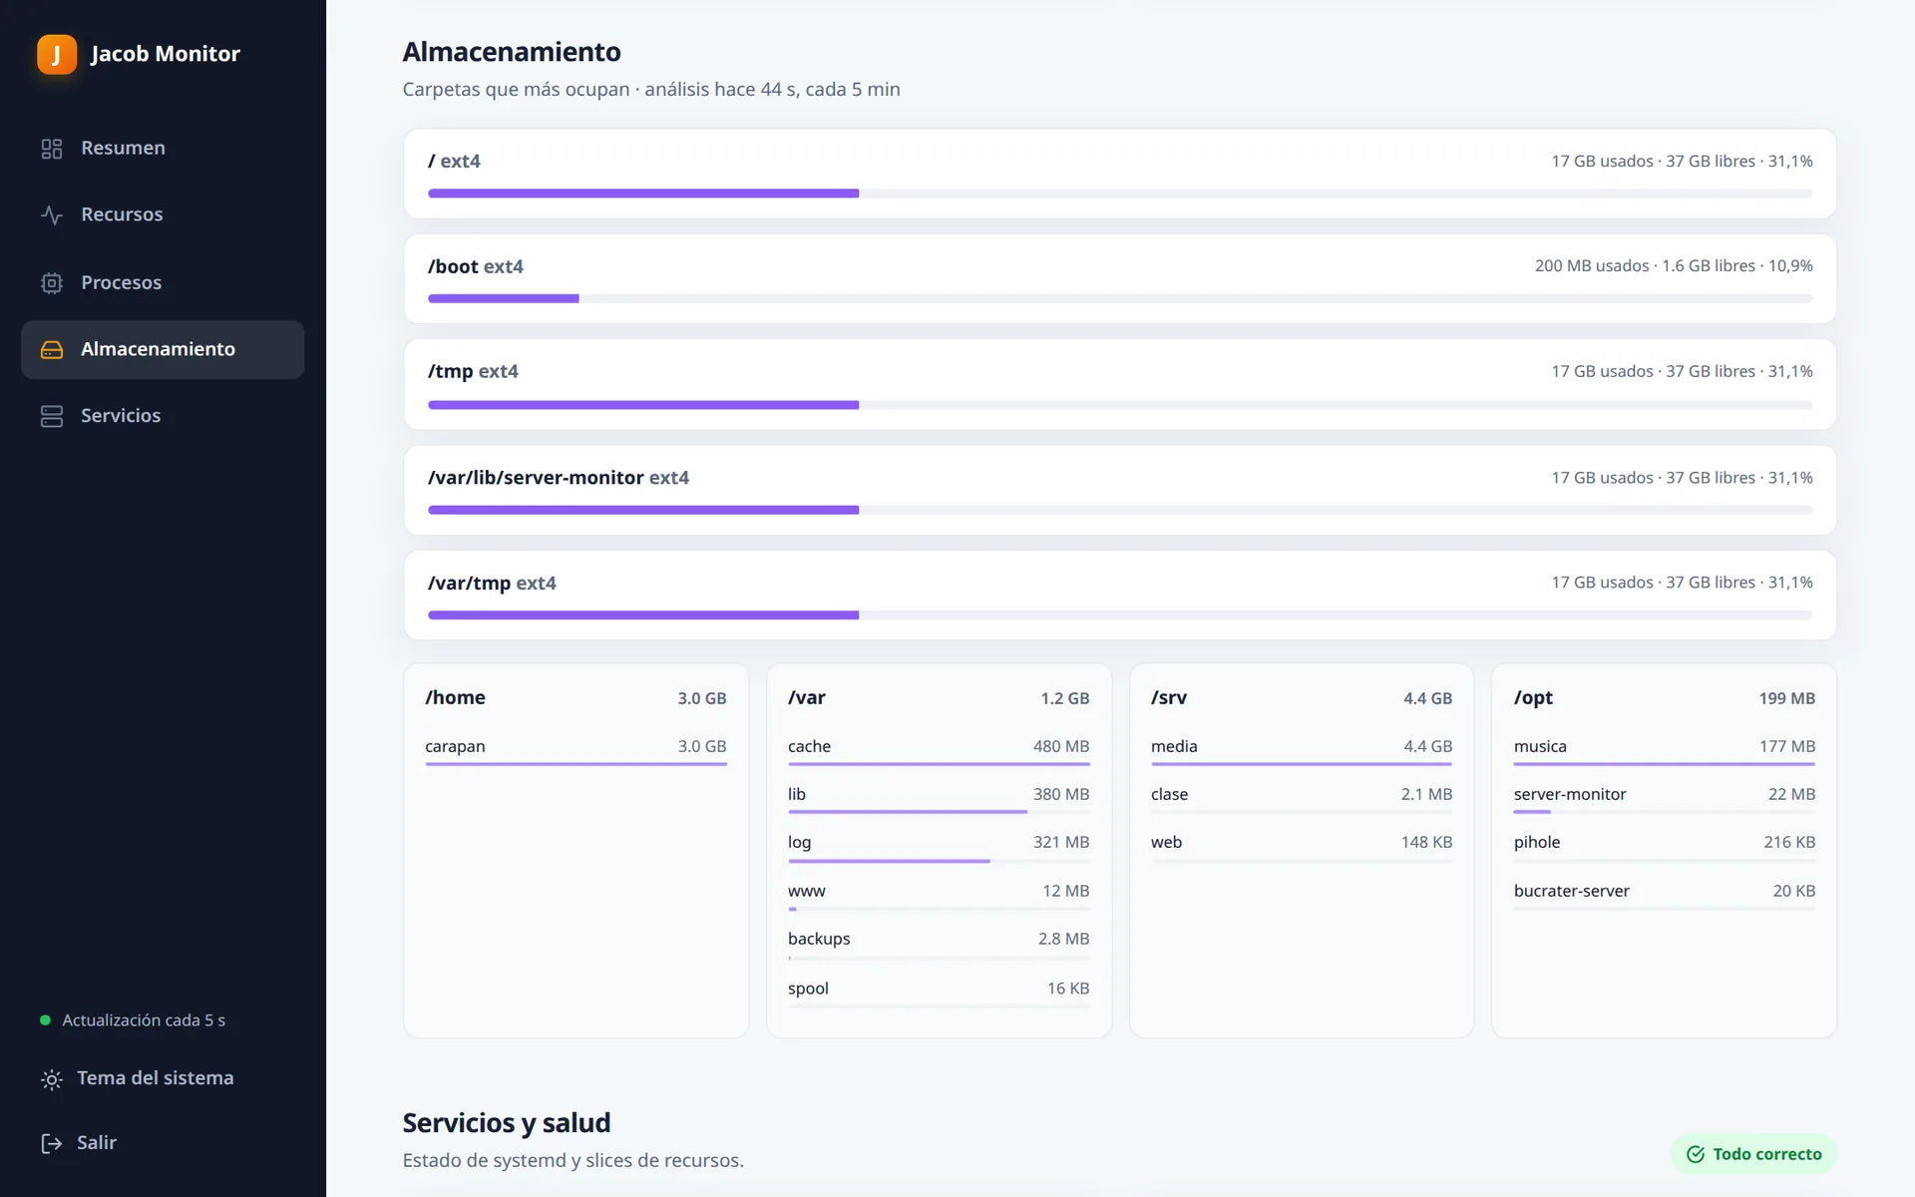Click the server-monitor entry in /opt

(1665, 799)
